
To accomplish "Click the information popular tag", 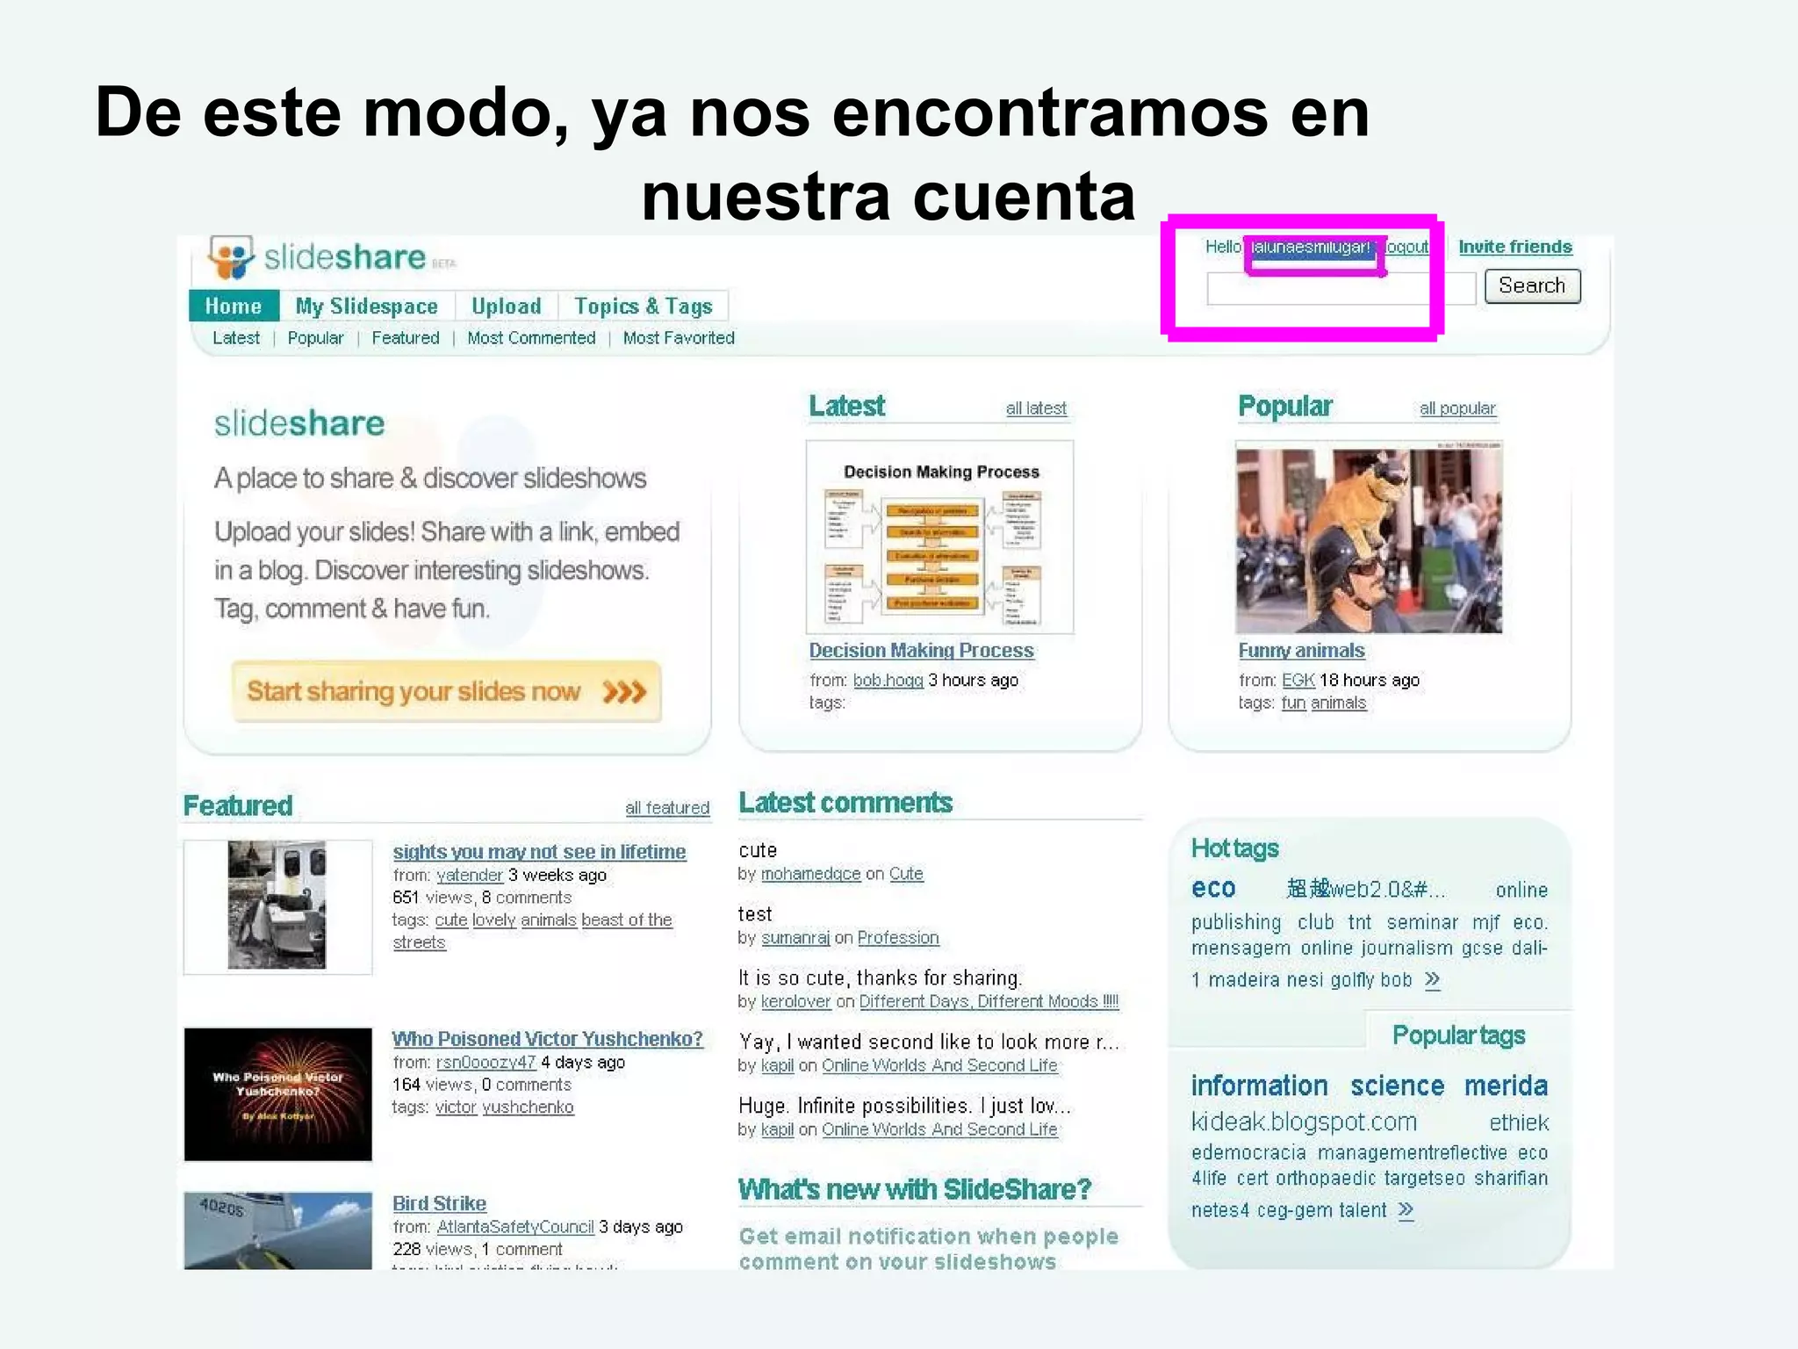I will (1259, 1086).
